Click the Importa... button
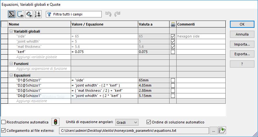Viewport: 258px width, 137px height. click(242, 44)
